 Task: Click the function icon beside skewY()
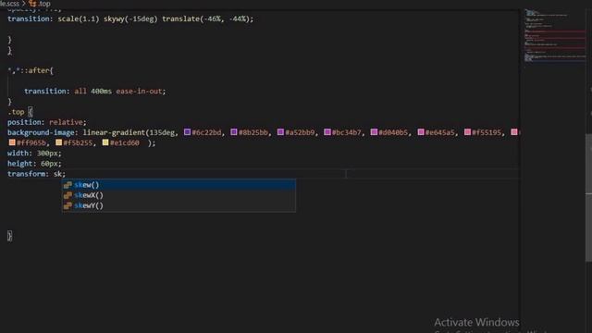[x=68, y=205]
